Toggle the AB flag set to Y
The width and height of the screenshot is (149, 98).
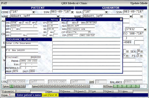[23, 23]
